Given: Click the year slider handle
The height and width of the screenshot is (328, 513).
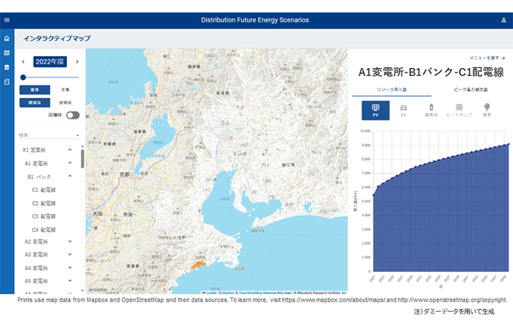Looking at the screenshot, I should [23, 77].
